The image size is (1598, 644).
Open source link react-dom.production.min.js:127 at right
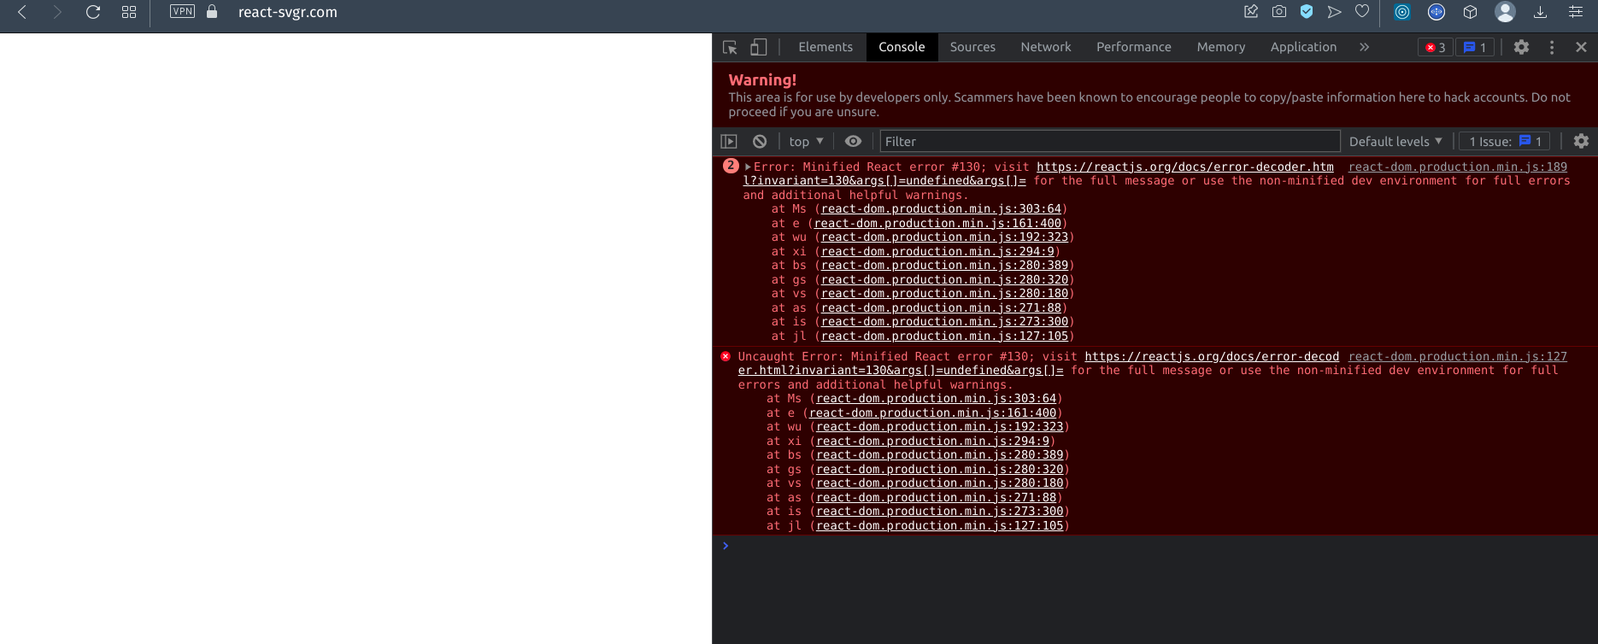point(1457,356)
